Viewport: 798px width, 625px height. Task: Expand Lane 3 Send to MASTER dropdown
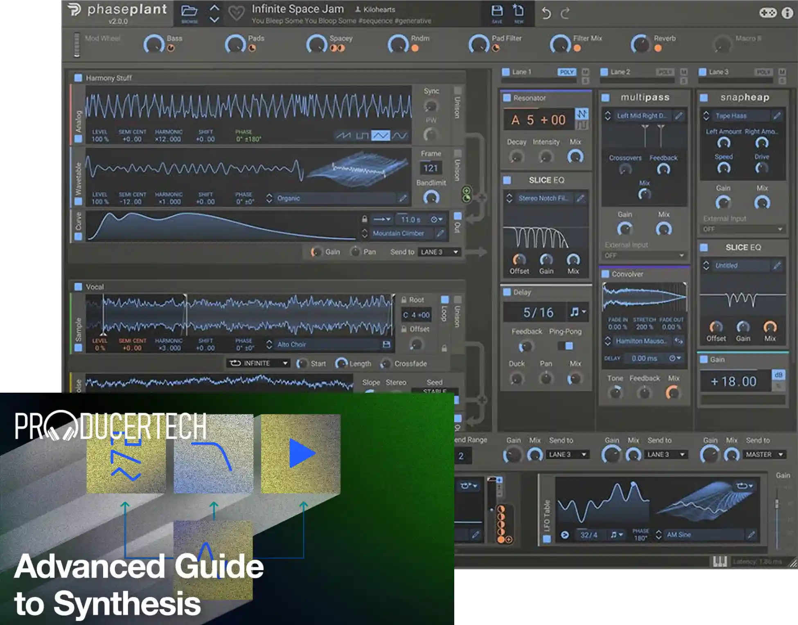[764, 454]
